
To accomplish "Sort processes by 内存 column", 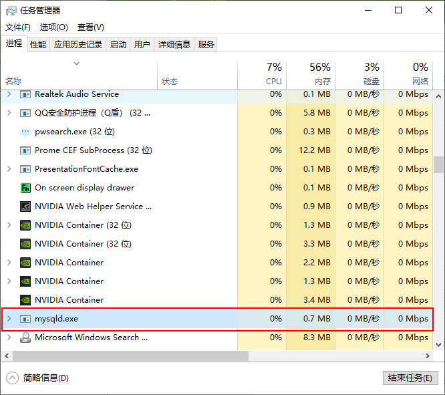I will (311, 74).
